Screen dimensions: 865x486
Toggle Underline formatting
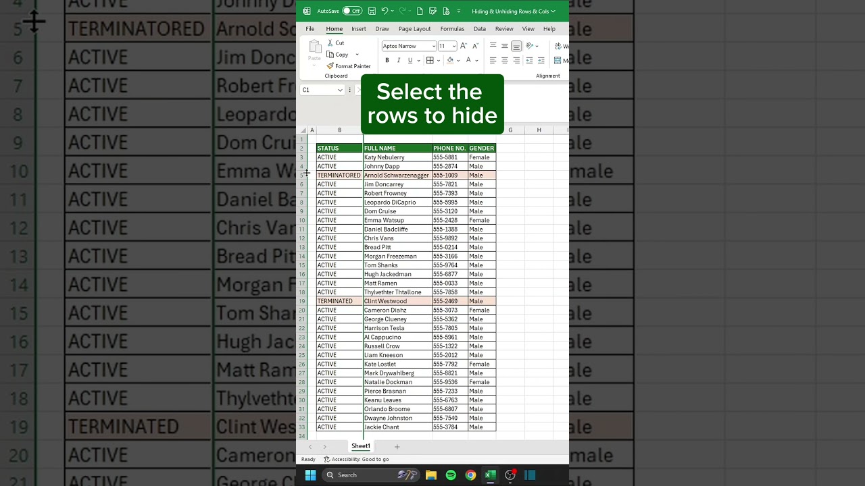410,60
